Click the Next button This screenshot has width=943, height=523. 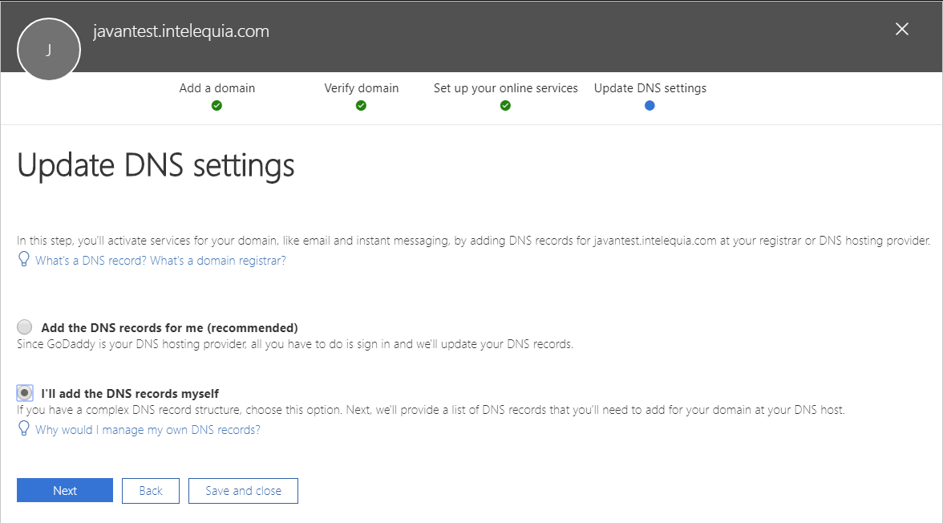(x=64, y=490)
